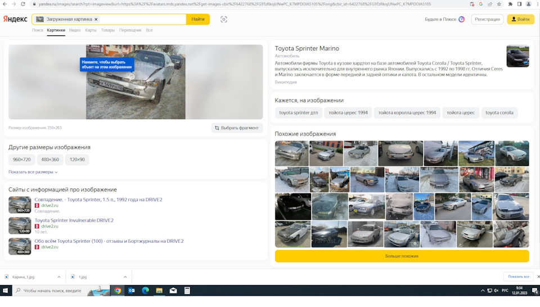Click the Toyota Sprinter Marino heading
The width and height of the screenshot is (540, 307).
click(307, 48)
